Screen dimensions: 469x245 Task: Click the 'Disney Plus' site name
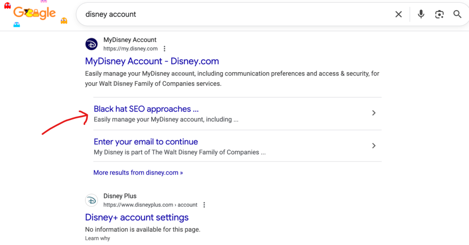[120, 196]
